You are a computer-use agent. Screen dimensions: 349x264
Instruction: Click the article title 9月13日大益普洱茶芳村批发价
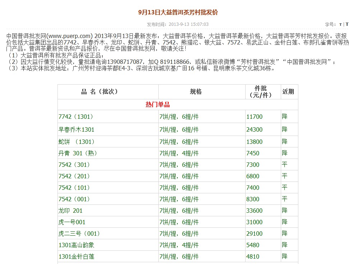pyautogui.click(x=178, y=12)
